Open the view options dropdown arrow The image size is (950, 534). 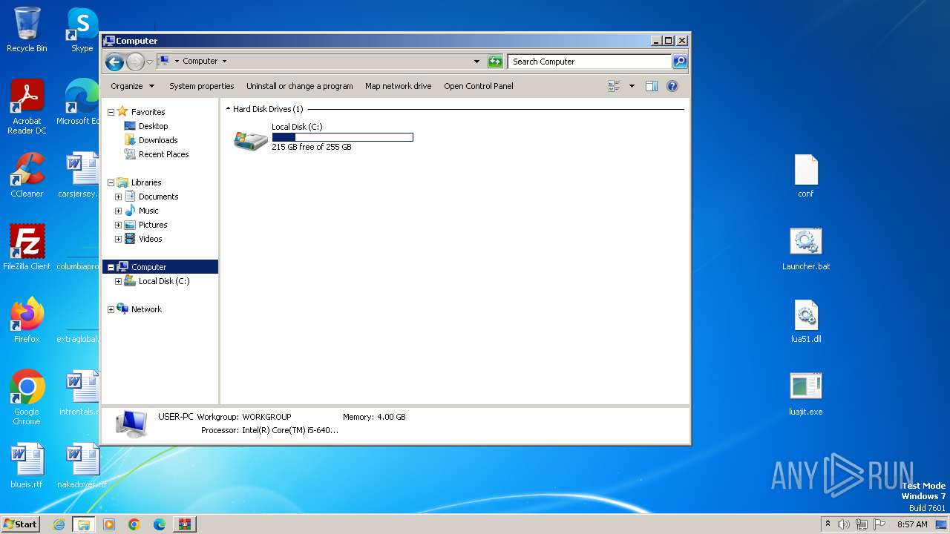point(632,86)
